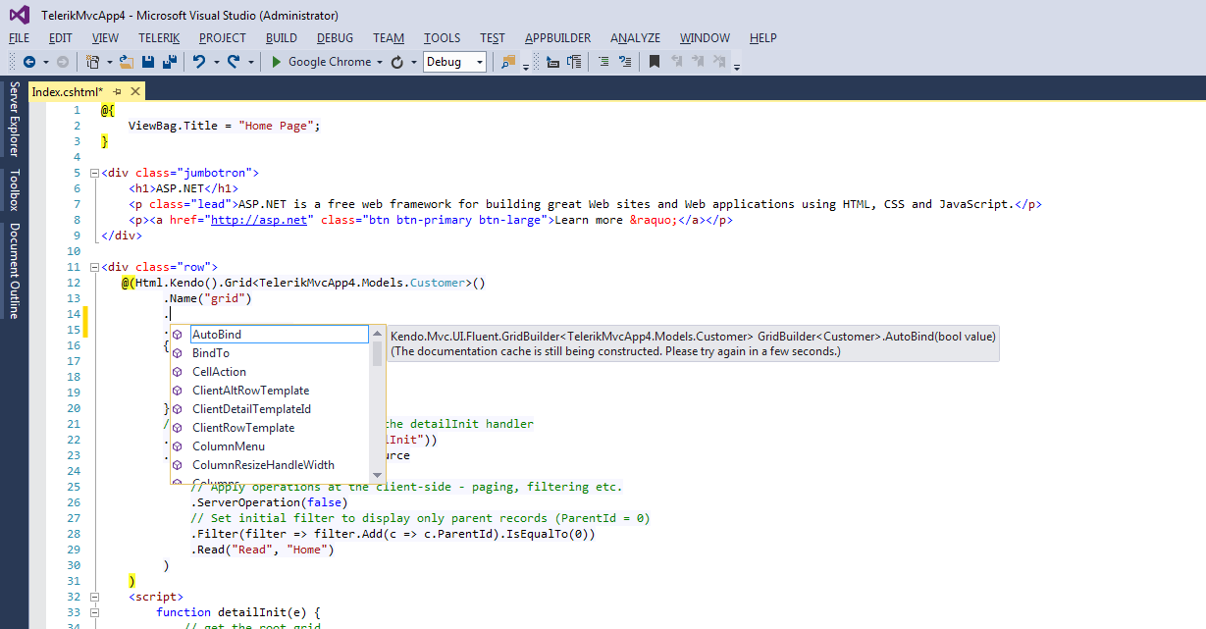Pin the Index.cshtml tab

point(117,91)
